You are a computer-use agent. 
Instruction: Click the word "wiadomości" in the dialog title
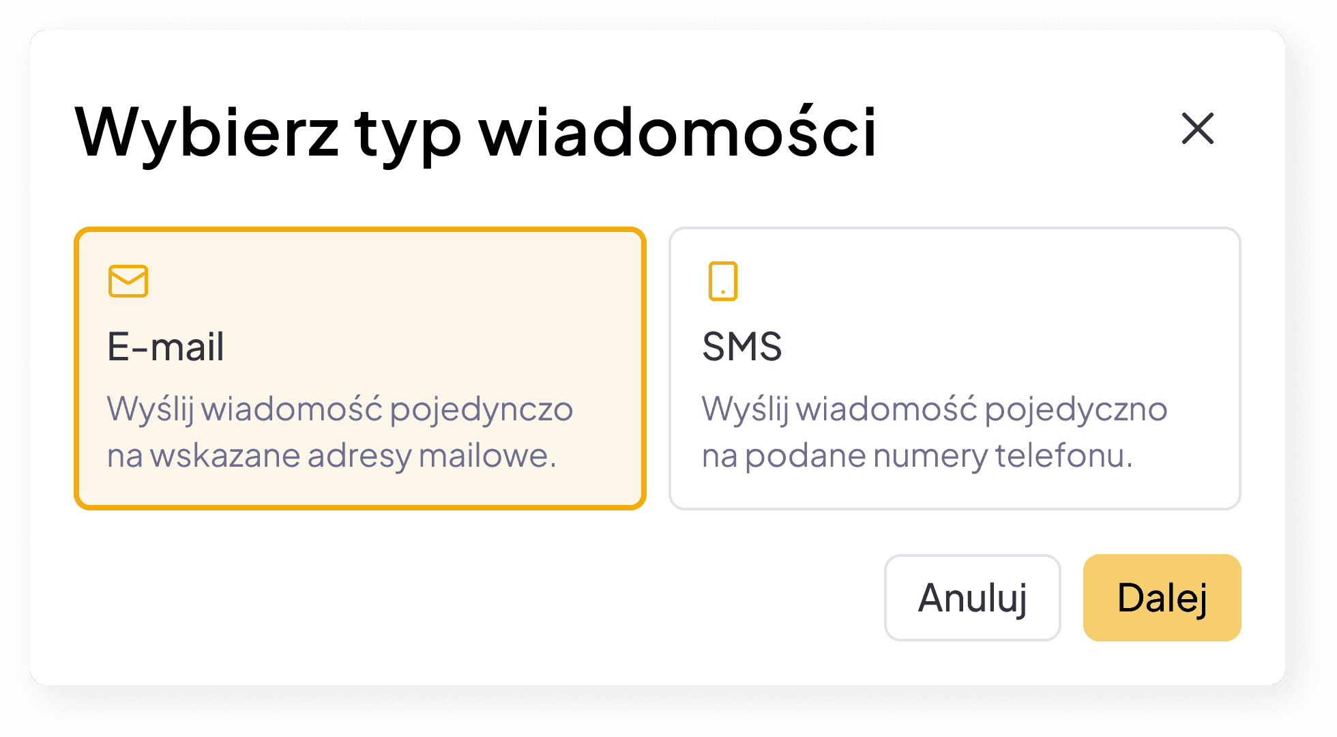(677, 132)
